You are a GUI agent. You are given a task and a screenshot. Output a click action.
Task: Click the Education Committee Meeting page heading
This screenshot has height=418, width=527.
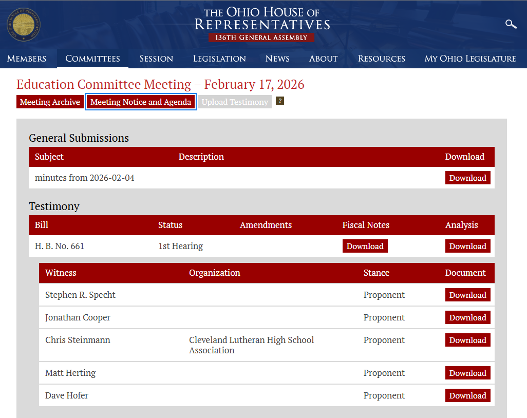tap(160, 84)
